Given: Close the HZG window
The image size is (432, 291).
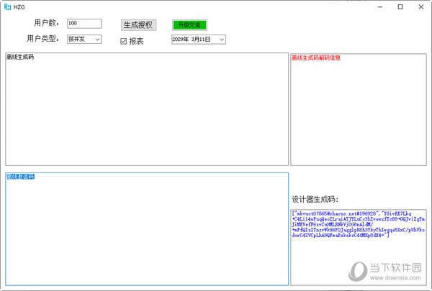Looking at the screenshot, I should 421,7.
